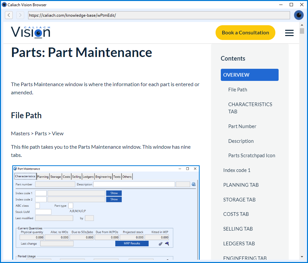Click Book a Consultation button
308x263 pixels.
(x=245, y=32)
